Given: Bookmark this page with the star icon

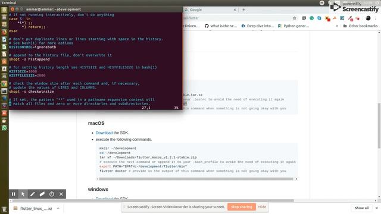Looking at the screenshot, I should coord(295,18).
